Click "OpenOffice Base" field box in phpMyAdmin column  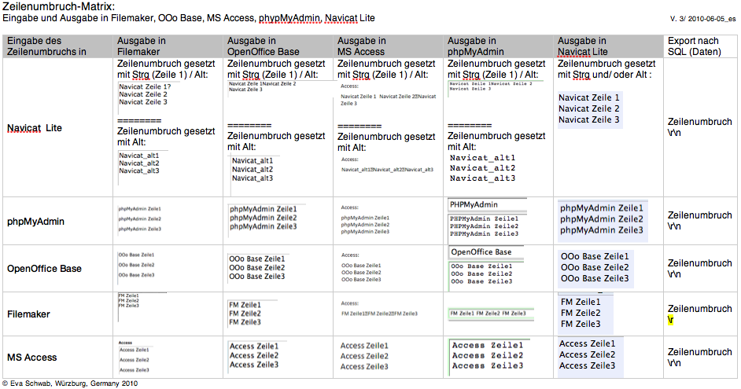[x=486, y=252]
